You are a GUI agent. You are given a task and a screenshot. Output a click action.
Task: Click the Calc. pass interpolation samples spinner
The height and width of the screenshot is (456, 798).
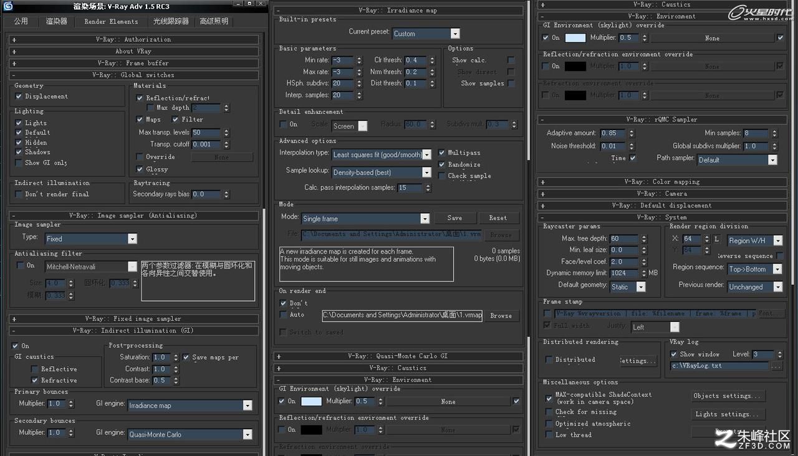(428, 188)
